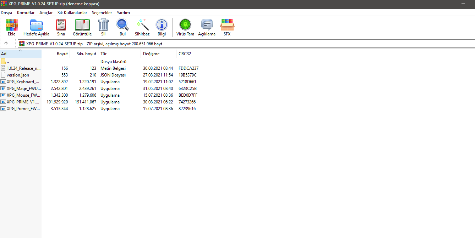
Task: Click the SFX archive icon
Action: pyautogui.click(x=227, y=25)
